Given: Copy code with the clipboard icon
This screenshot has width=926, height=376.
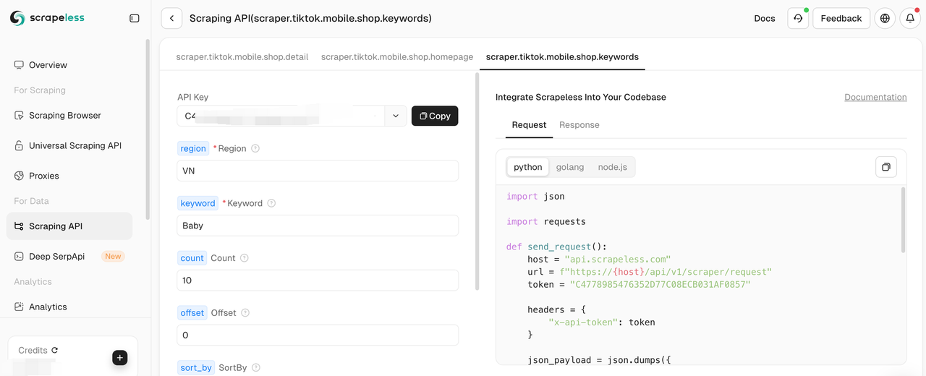Looking at the screenshot, I should tap(886, 167).
